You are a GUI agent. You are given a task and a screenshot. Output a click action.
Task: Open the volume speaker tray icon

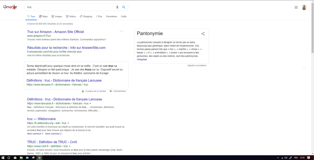pos(286,158)
